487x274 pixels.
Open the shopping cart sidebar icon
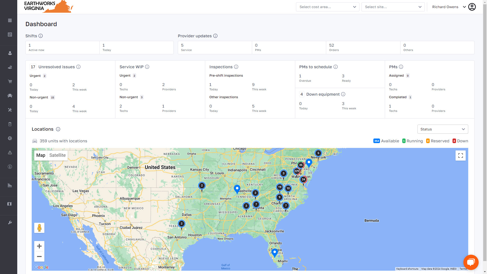(x=10, y=81)
